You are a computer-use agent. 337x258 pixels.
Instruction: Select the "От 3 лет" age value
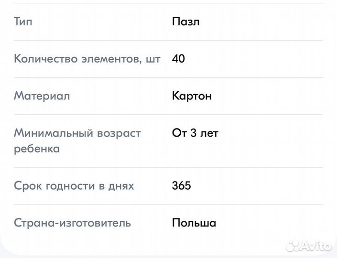click(x=195, y=133)
